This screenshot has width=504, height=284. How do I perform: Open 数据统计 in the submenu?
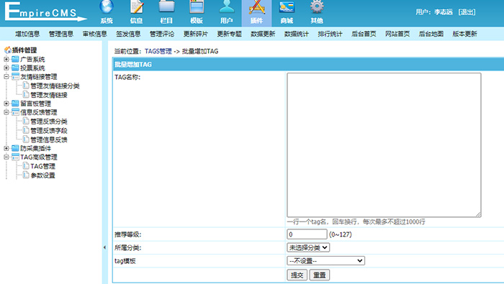(297, 34)
